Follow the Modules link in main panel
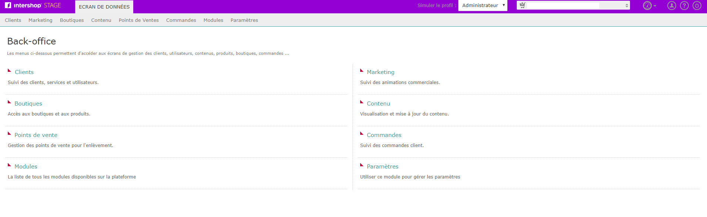Viewport: 707px width, 217px height. pyautogui.click(x=26, y=167)
